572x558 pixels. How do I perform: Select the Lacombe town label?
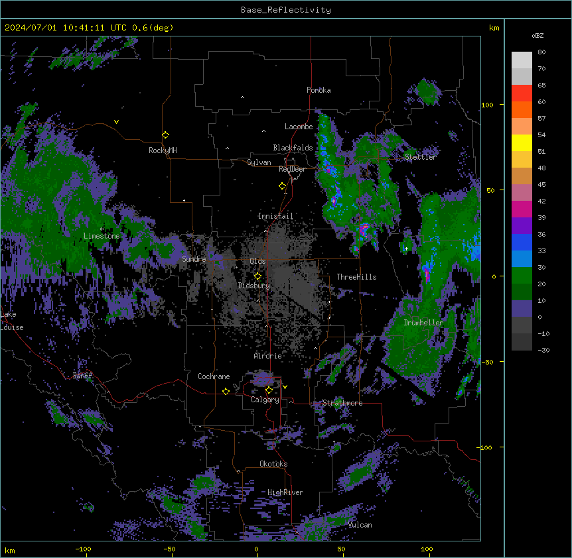pyautogui.click(x=299, y=127)
